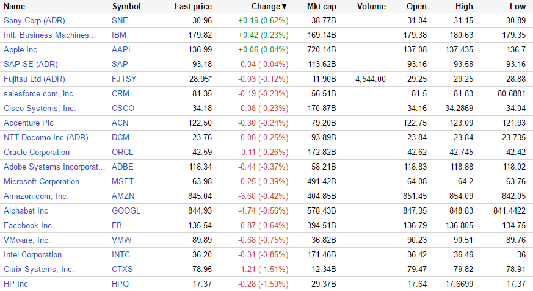Image resolution: width=533 pixels, height=291 pixels.
Task: Sort by Last price column header
Action: (x=193, y=7)
